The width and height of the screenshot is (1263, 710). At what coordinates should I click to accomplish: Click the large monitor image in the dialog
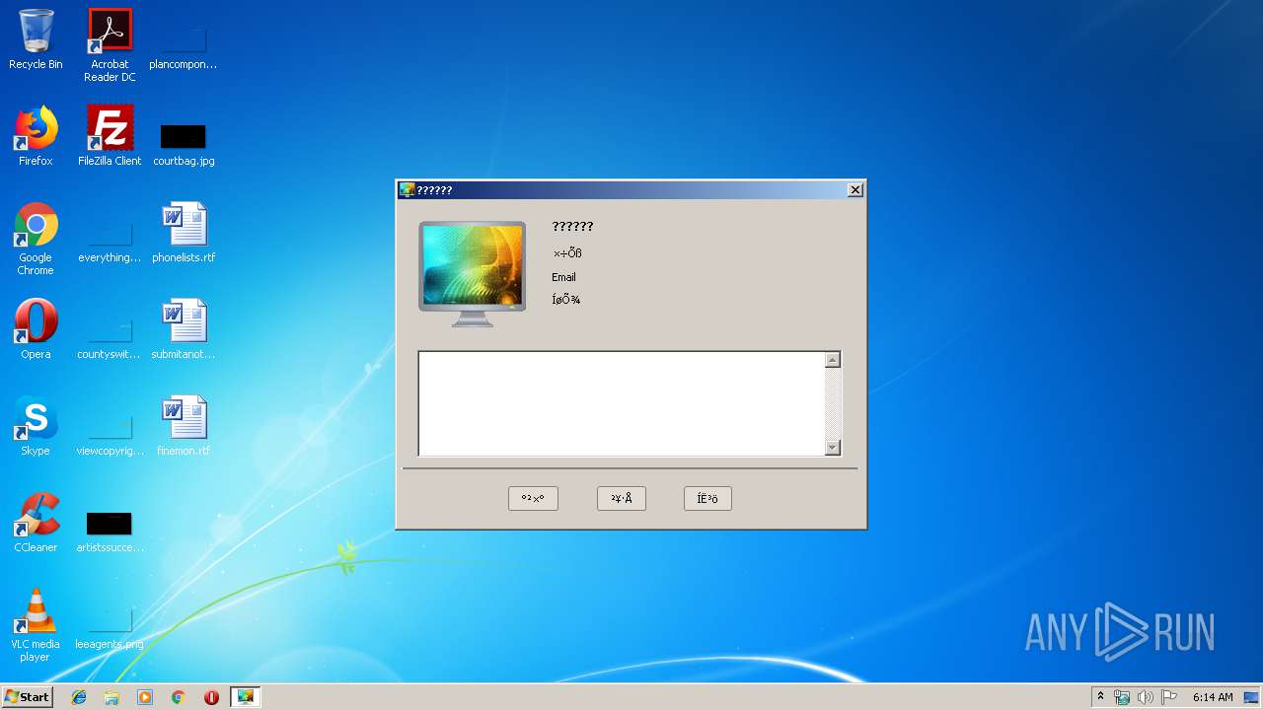[x=472, y=273]
